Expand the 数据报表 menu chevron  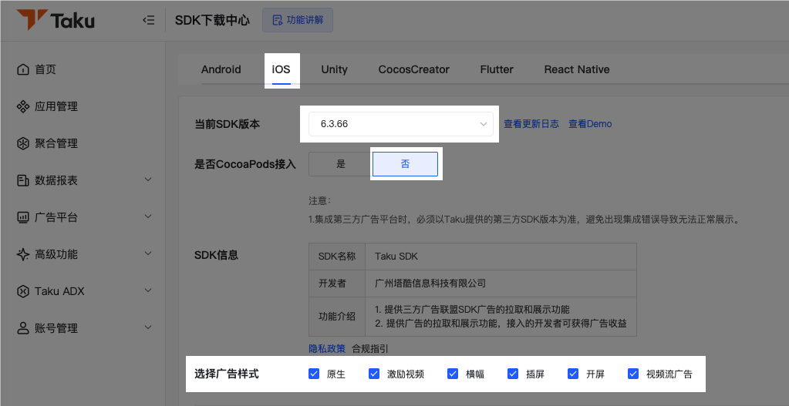148,180
